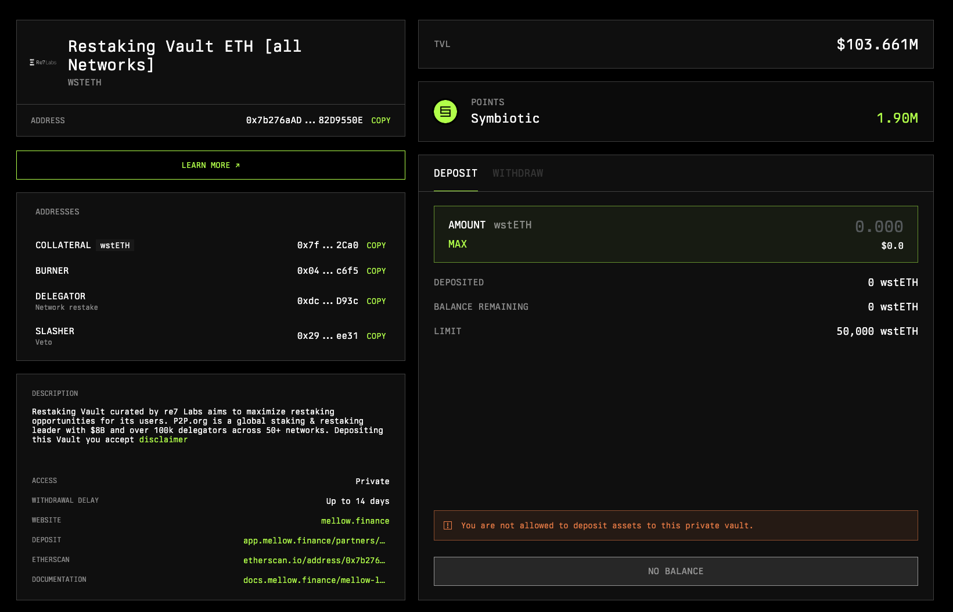Click the Symbiotic green logo icon

pyautogui.click(x=445, y=112)
